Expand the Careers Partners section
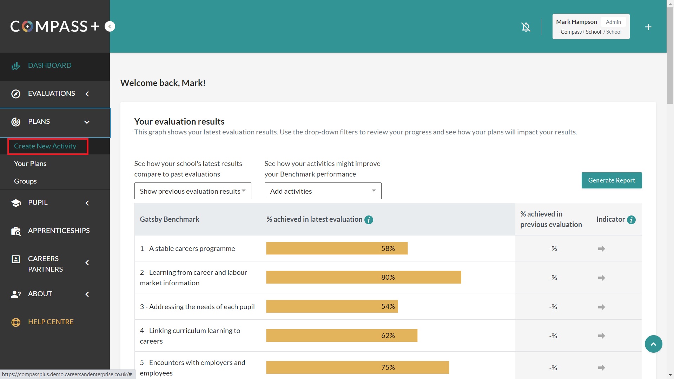Viewport: 674px width, 379px height. 46,264
